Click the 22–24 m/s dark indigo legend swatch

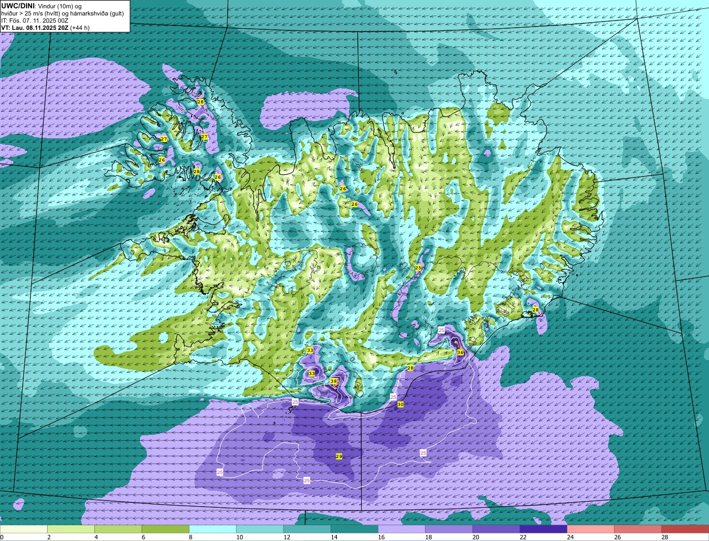point(543,529)
